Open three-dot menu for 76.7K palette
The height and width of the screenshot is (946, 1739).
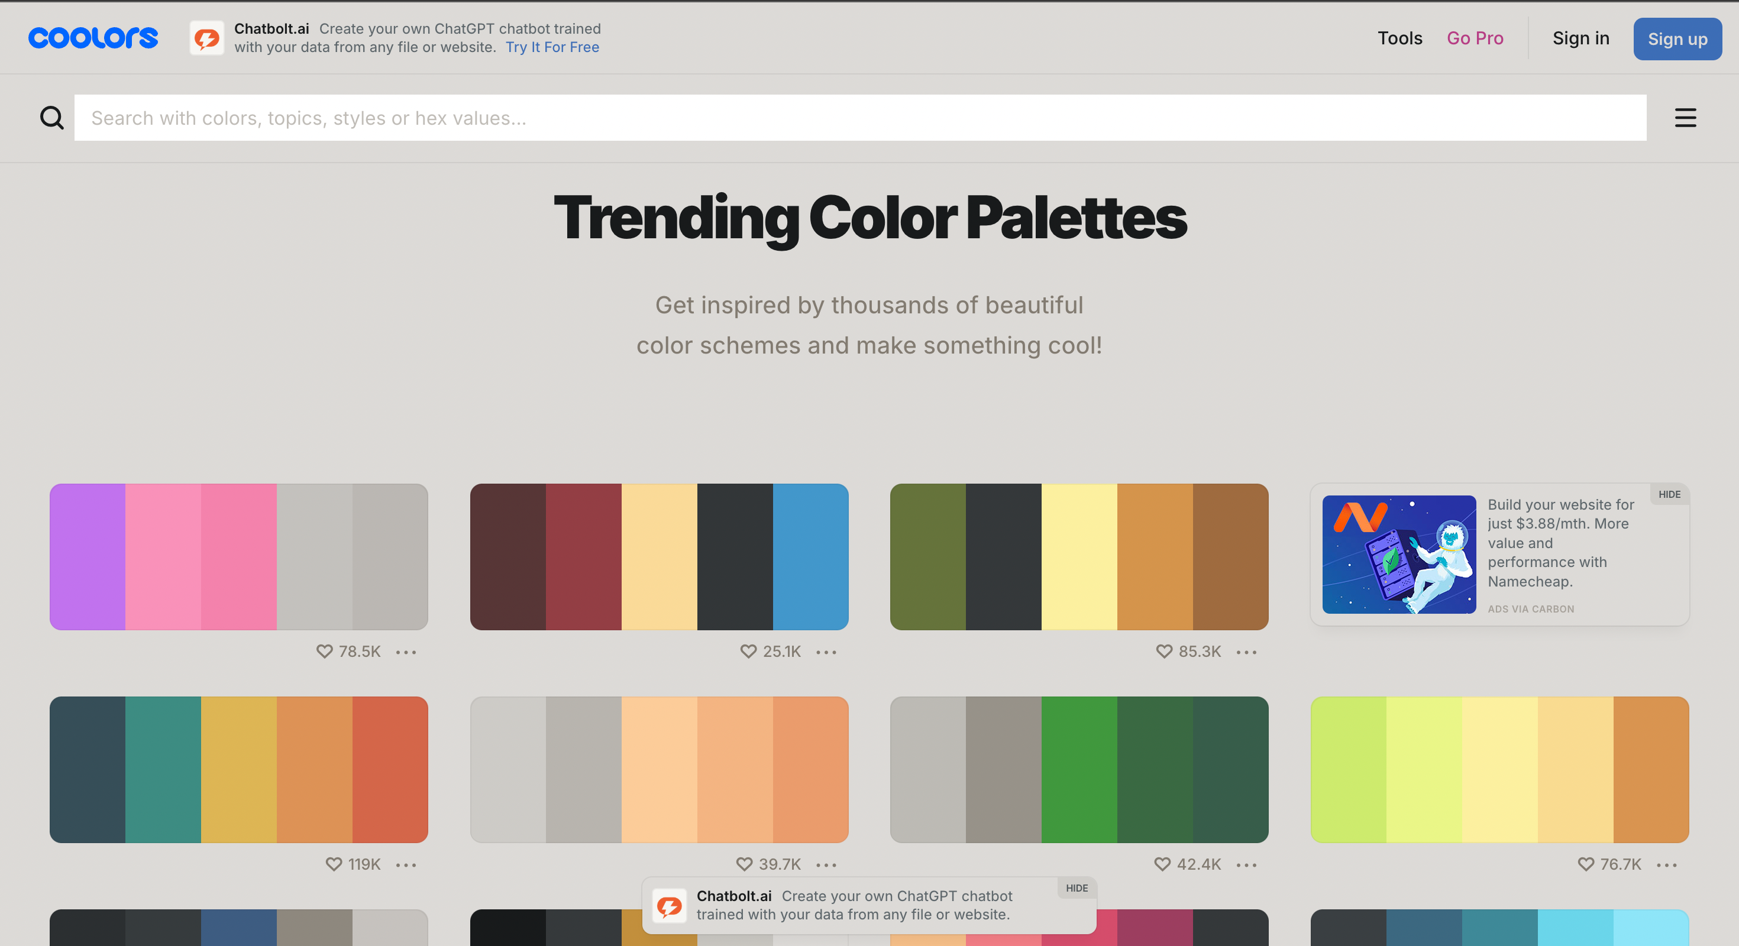point(1667,865)
